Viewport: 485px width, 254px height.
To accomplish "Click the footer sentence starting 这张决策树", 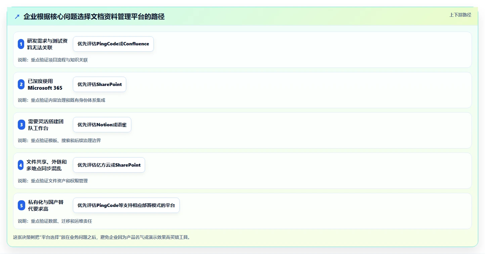I will 102,237.
